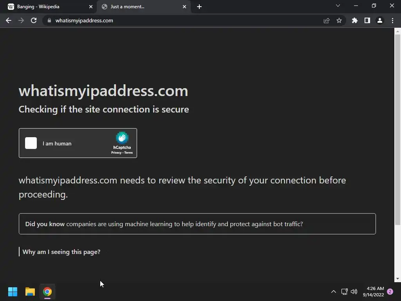Click the globe favicon on second tab
Screen dimensions: 401x301
(104, 7)
